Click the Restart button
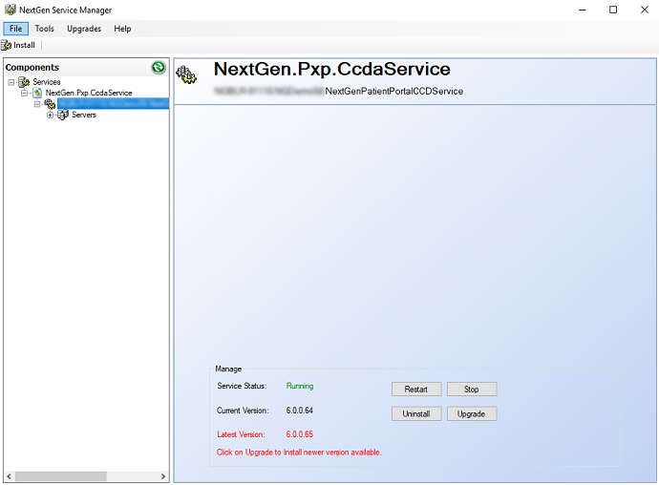 coord(416,390)
